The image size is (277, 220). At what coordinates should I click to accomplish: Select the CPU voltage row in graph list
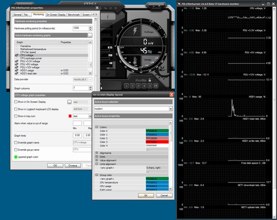coord(51,55)
